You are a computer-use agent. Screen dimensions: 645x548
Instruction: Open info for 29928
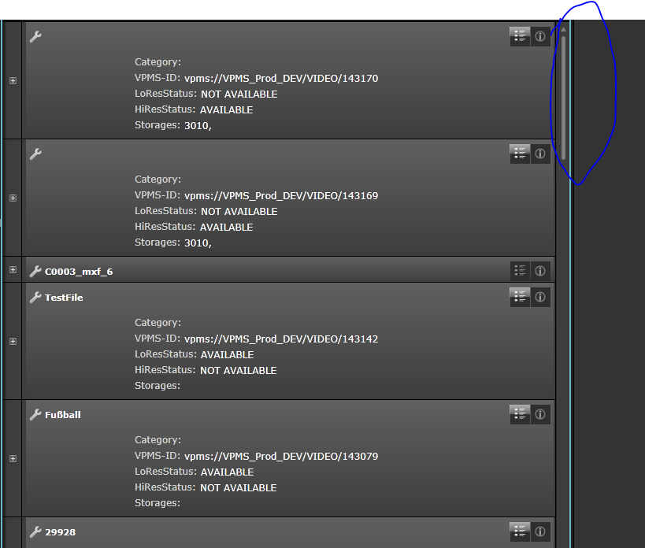click(x=540, y=531)
